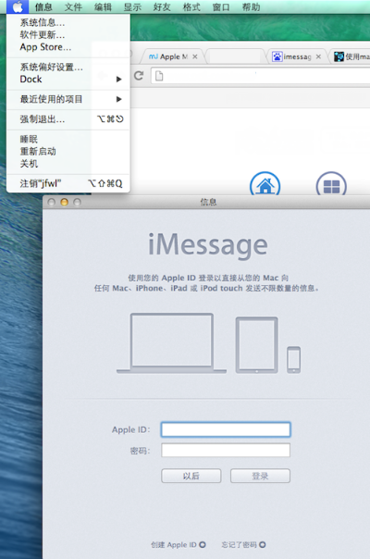
Task: Select 系统信息… from Apple menu
Action: [x=68, y=23]
